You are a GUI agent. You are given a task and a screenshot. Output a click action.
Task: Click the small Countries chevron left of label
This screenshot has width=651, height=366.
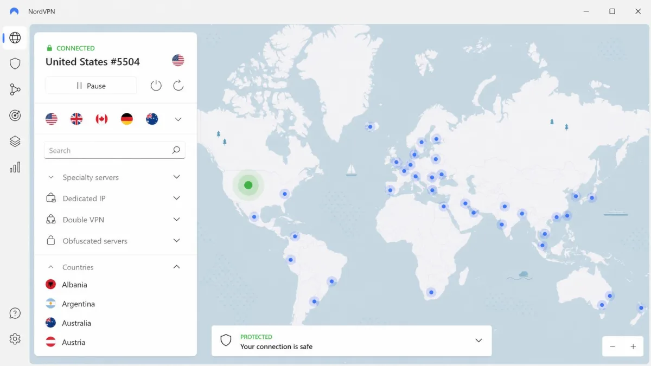click(51, 267)
